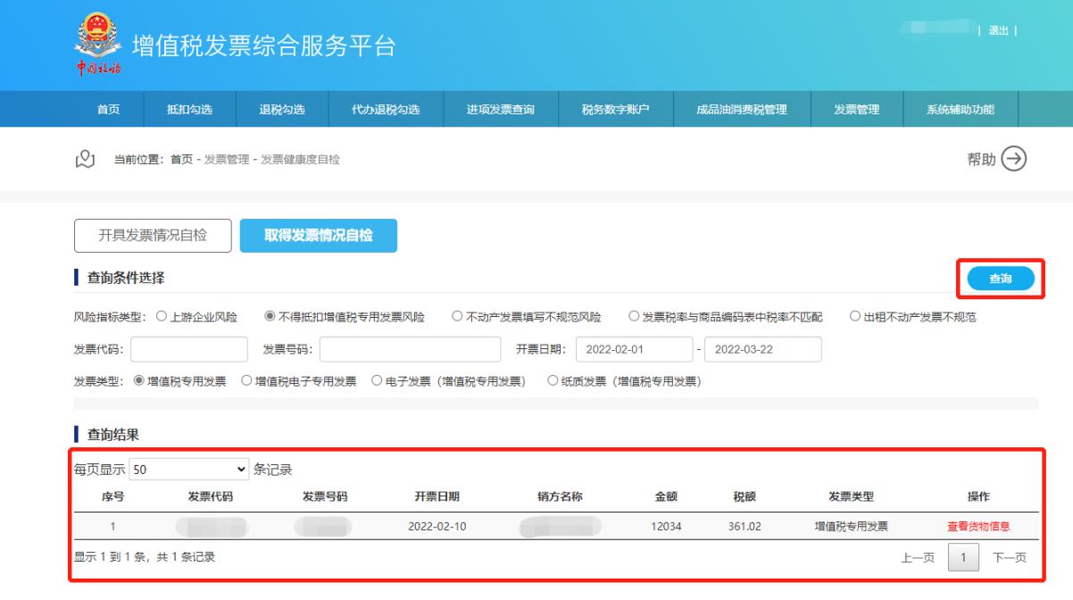Choose 增值税电子专用发票 invoice type

click(x=246, y=381)
